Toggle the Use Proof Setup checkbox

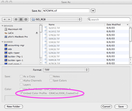click(x=21, y=89)
